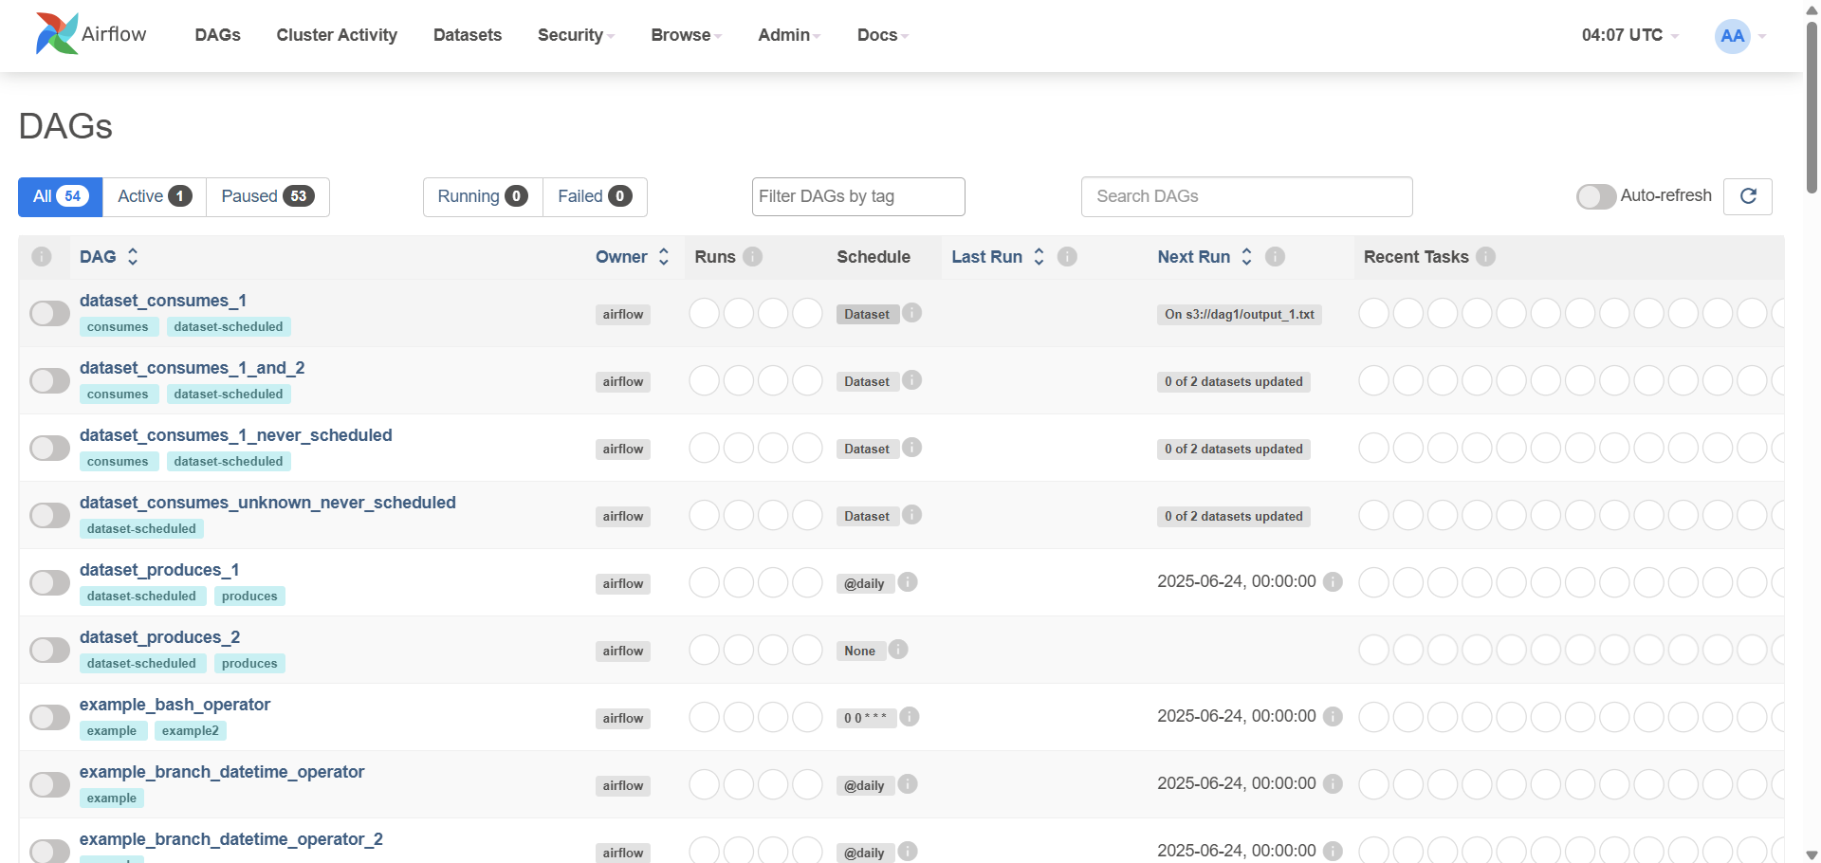
Task: Click next run info icon for dataset_produces_1
Action: (1333, 581)
